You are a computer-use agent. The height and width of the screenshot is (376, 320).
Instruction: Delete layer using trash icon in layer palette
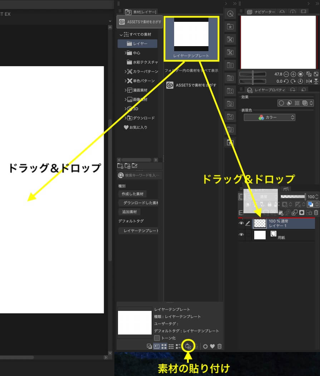(x=316, y=213)
